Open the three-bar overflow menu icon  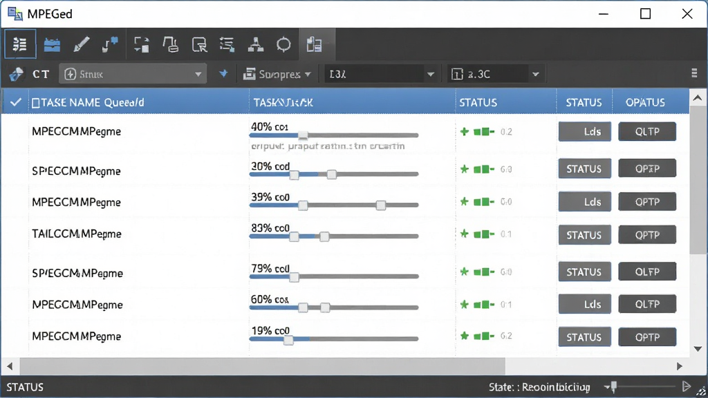pos(694,73)
